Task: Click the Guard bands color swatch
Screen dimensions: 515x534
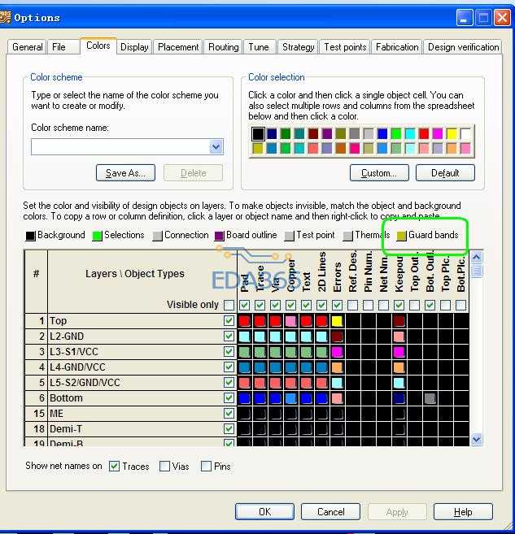Action: (401, 236)
